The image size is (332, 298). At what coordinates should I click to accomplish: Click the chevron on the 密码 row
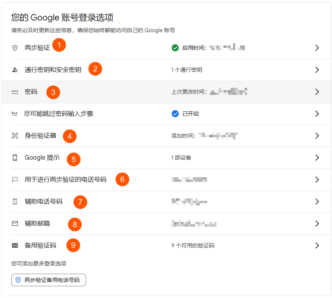(317, 92)
